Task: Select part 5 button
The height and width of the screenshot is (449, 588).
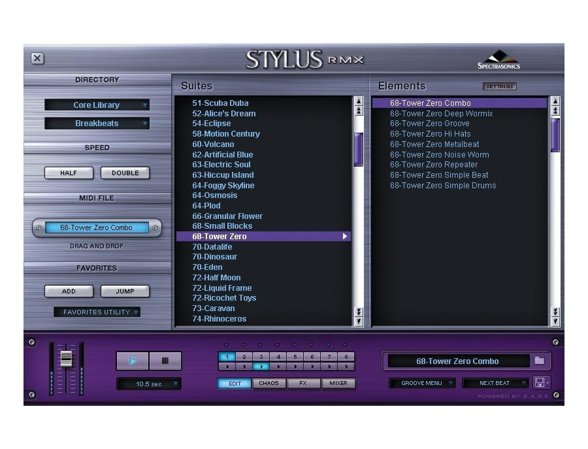Action: click(295, 357)
